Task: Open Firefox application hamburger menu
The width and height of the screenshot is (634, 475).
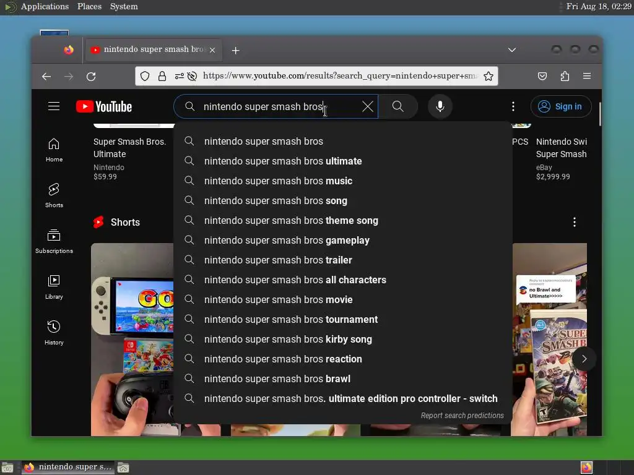Action: [587, 76]
